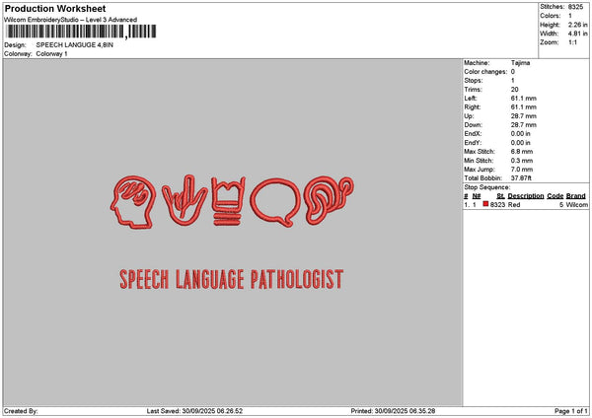Click the Colors value 1
592x418 pixels.
[x=569, y=16]
